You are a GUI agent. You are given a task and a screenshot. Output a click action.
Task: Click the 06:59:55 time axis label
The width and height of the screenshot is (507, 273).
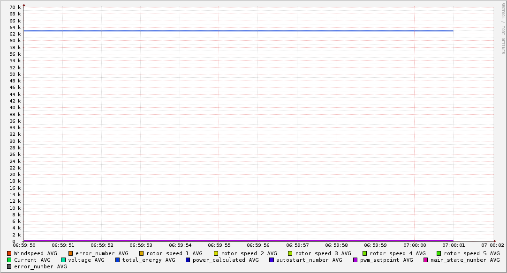click(x=219, y=245)
